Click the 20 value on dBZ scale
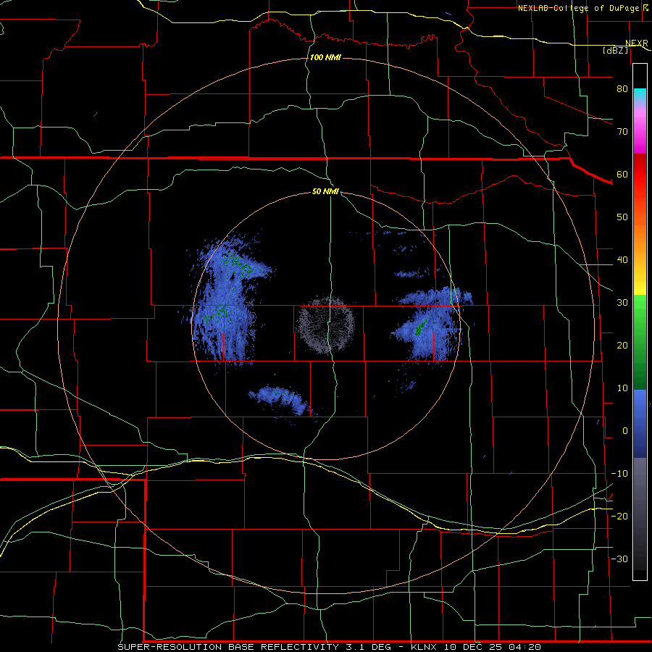652x652 pixels. point(622,345)
